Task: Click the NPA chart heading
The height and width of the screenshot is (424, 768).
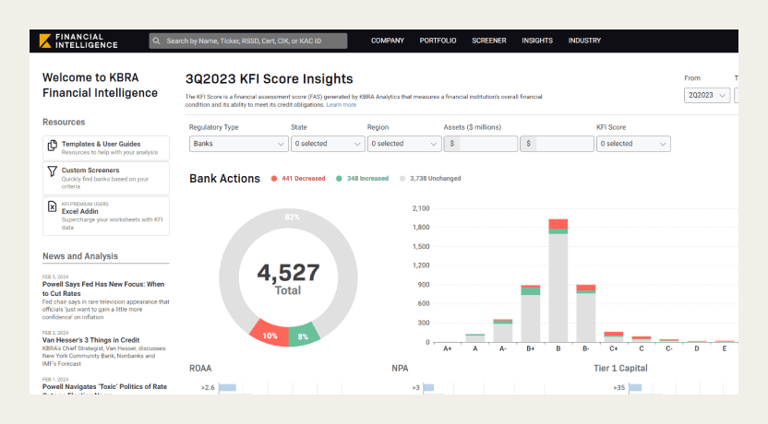Action: [400, 369]
